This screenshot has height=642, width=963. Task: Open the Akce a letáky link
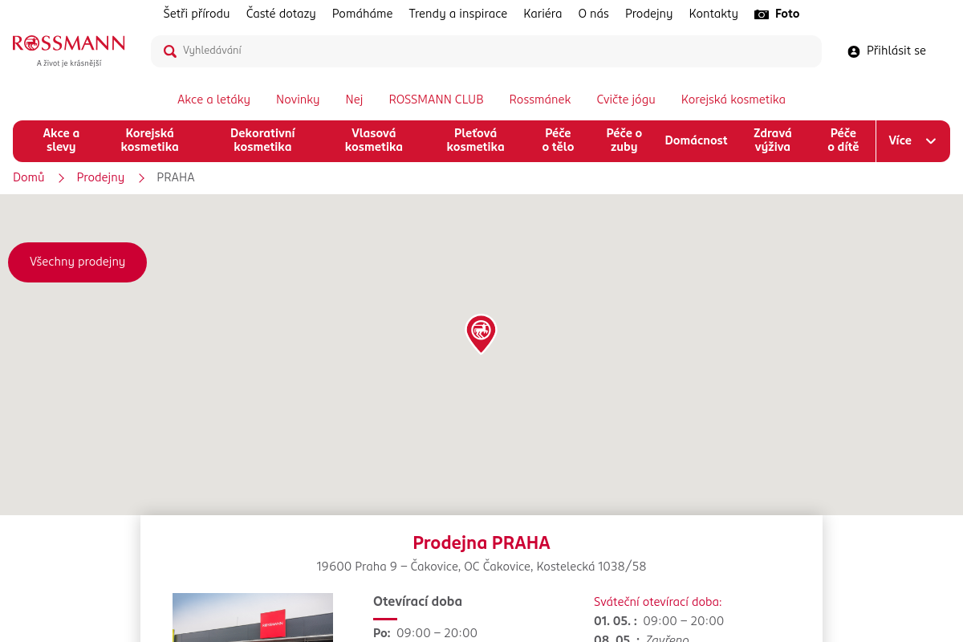(213, 100)
